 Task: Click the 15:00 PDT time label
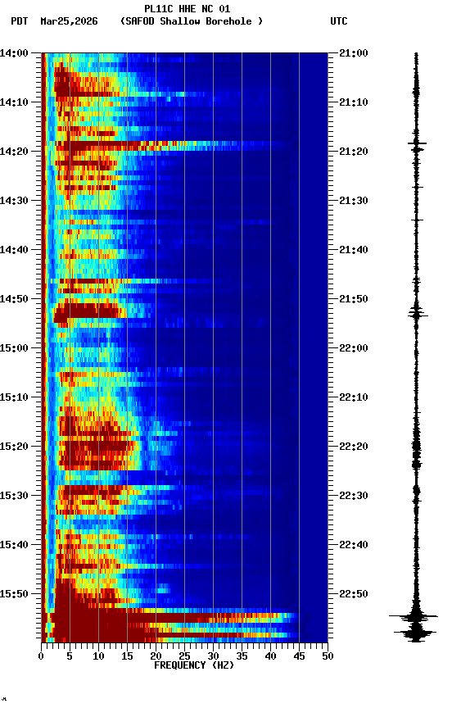14,348
